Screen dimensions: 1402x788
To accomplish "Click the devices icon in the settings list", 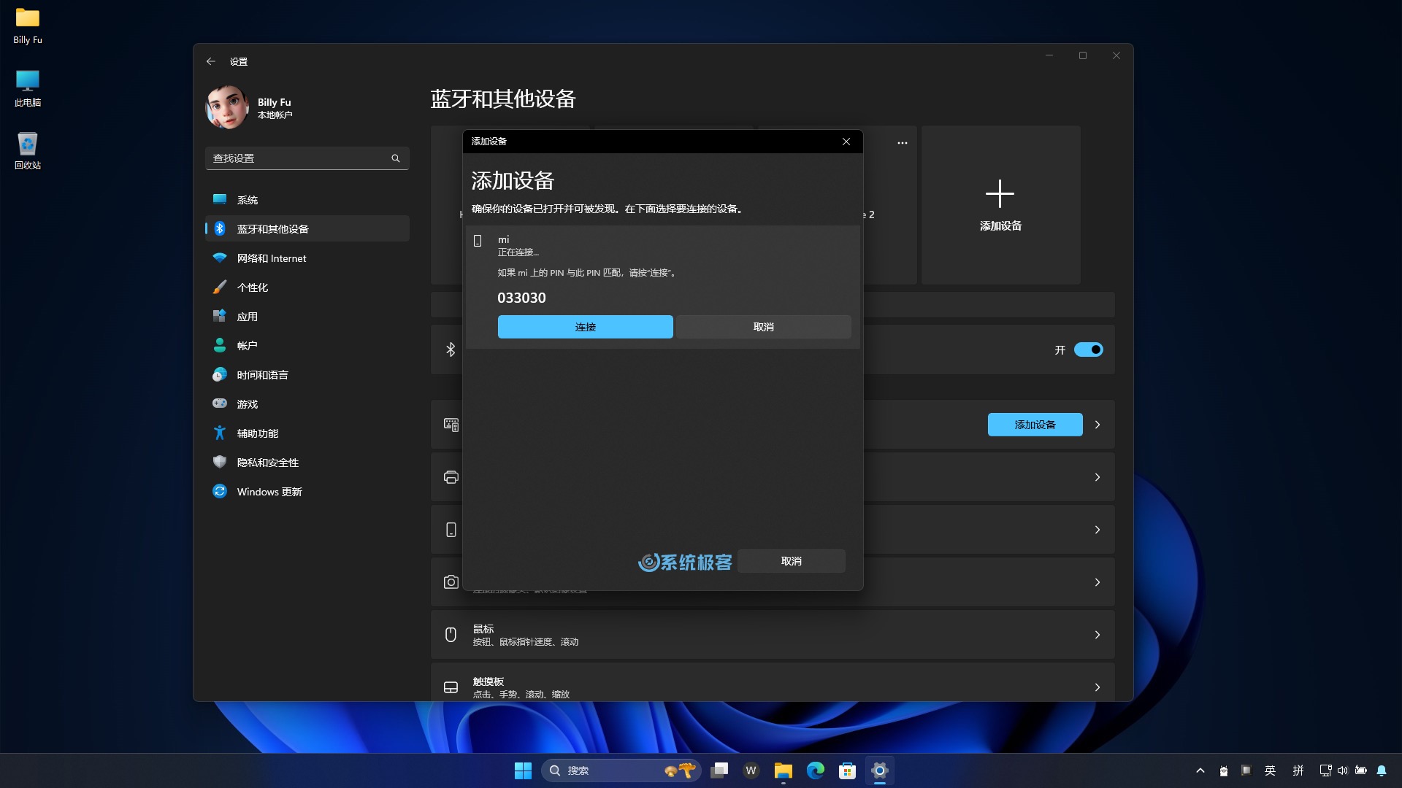I will click(451, 425).
